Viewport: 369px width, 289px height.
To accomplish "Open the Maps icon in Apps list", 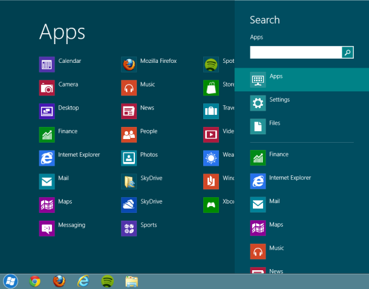I will 47,205.
